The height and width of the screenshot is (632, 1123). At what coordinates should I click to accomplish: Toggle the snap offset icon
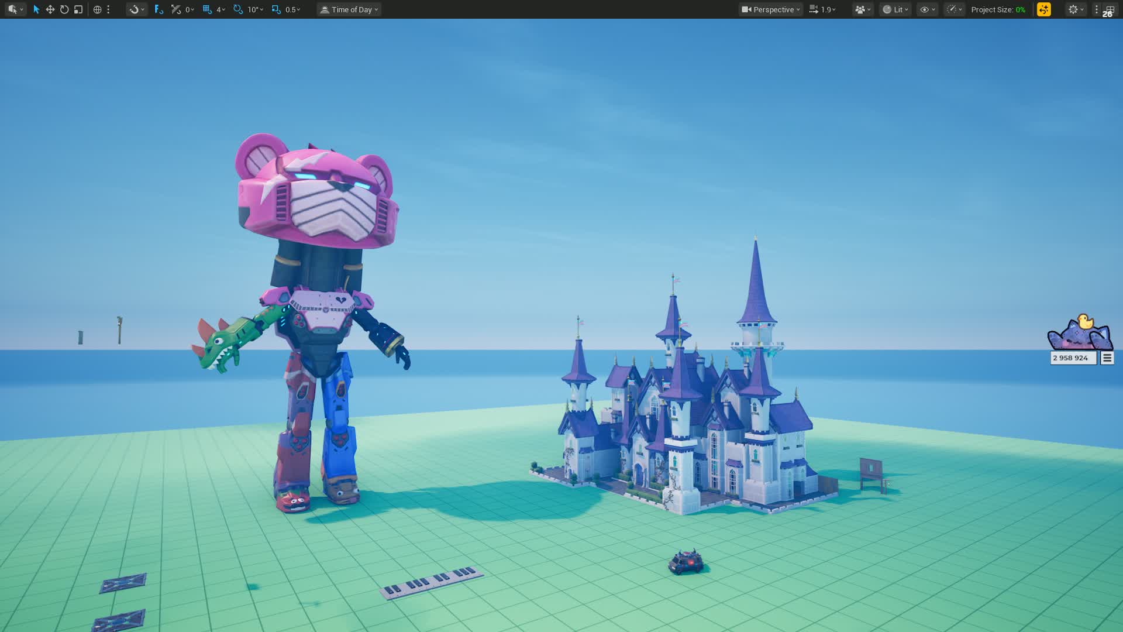(x=175, y=9)
